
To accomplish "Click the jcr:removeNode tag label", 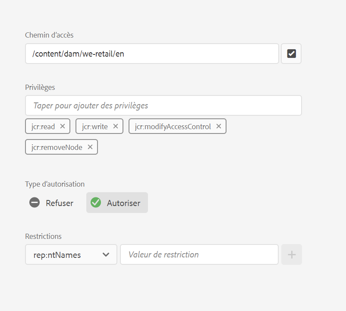I will coord(57,147).
